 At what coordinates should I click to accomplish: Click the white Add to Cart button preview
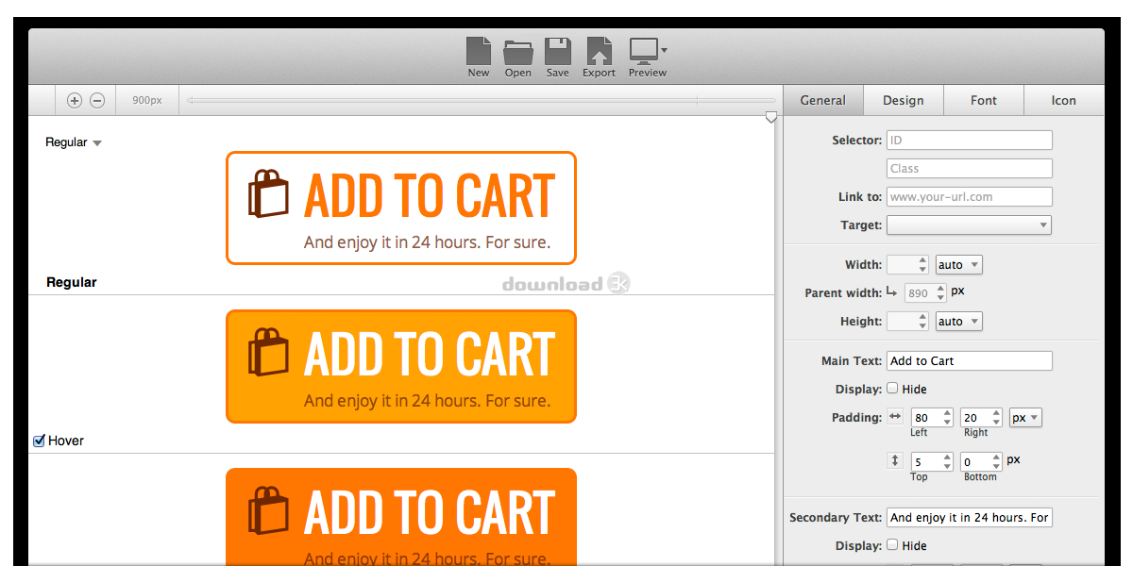pyautogui.click(x=400, y=208)
